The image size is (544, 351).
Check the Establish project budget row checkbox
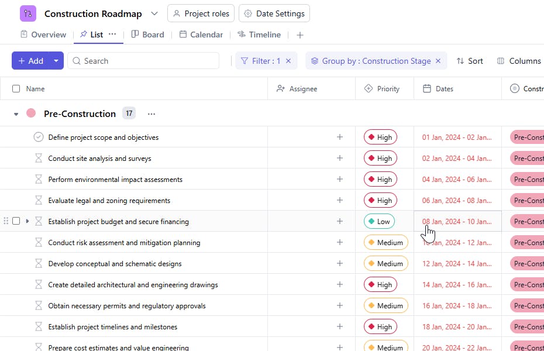pos(16,221)
